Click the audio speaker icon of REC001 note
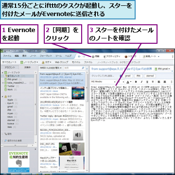This screenshot has width=175, height=175. (78, 135)
